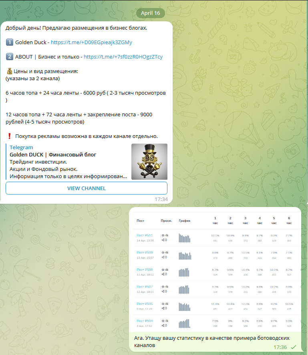Click the 17:34 message timestamp
Viewport: 308px width, 355px height.
point(161,199)
